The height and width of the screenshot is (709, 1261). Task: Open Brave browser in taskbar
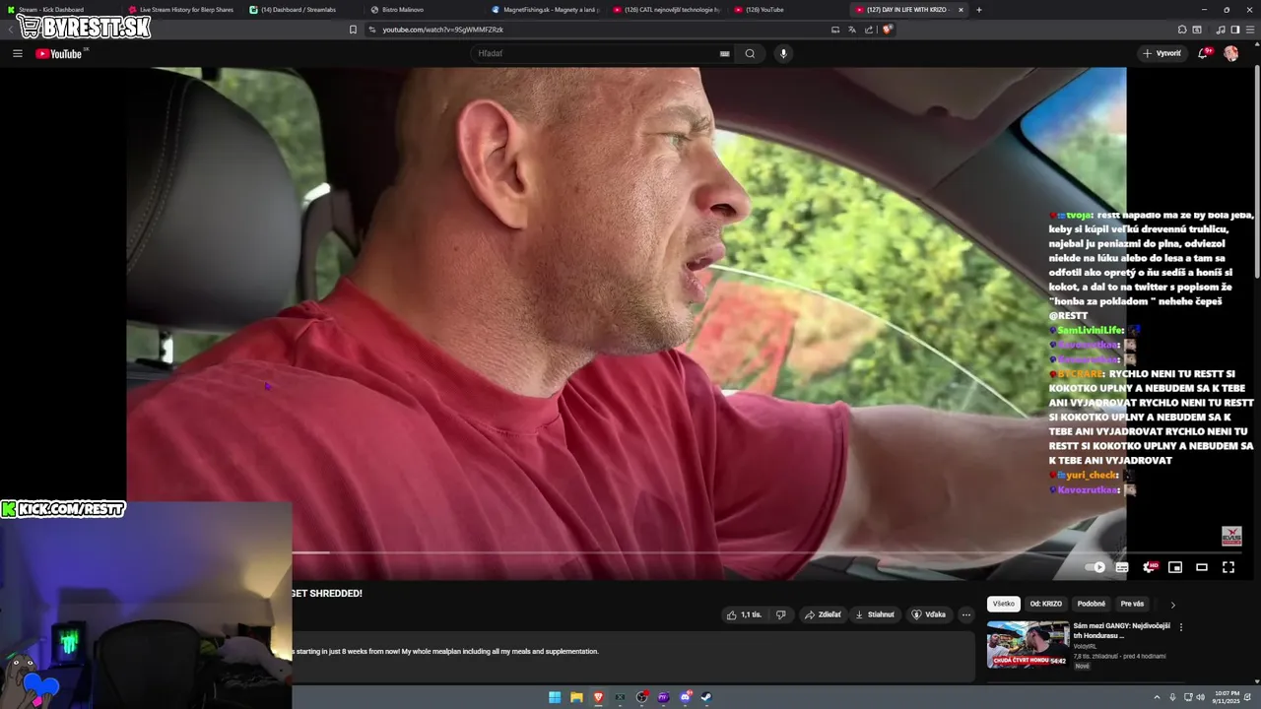[x=598, y=697]
